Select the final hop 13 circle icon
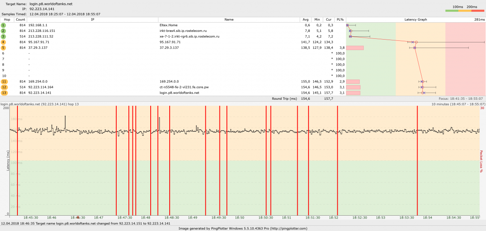Viewport: 486px width, 231px height. click(x=4, y=93)
